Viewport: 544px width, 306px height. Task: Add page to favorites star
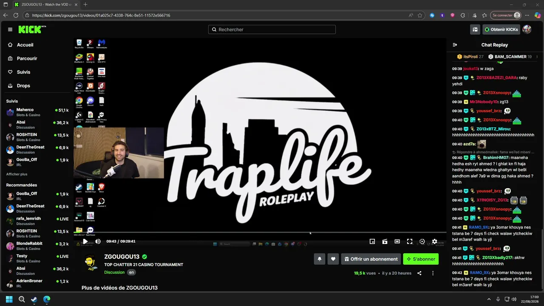(x=420, y=15)
